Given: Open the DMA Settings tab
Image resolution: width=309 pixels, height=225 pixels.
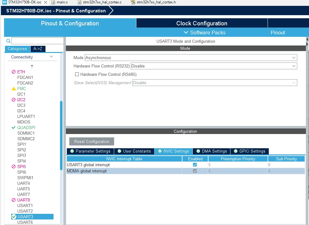Looking at the screenshot, I should tap(212, 151).
